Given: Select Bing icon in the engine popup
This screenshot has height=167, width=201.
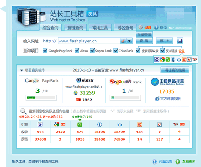Looking at the screenshot, I should [x=178, y=60].
